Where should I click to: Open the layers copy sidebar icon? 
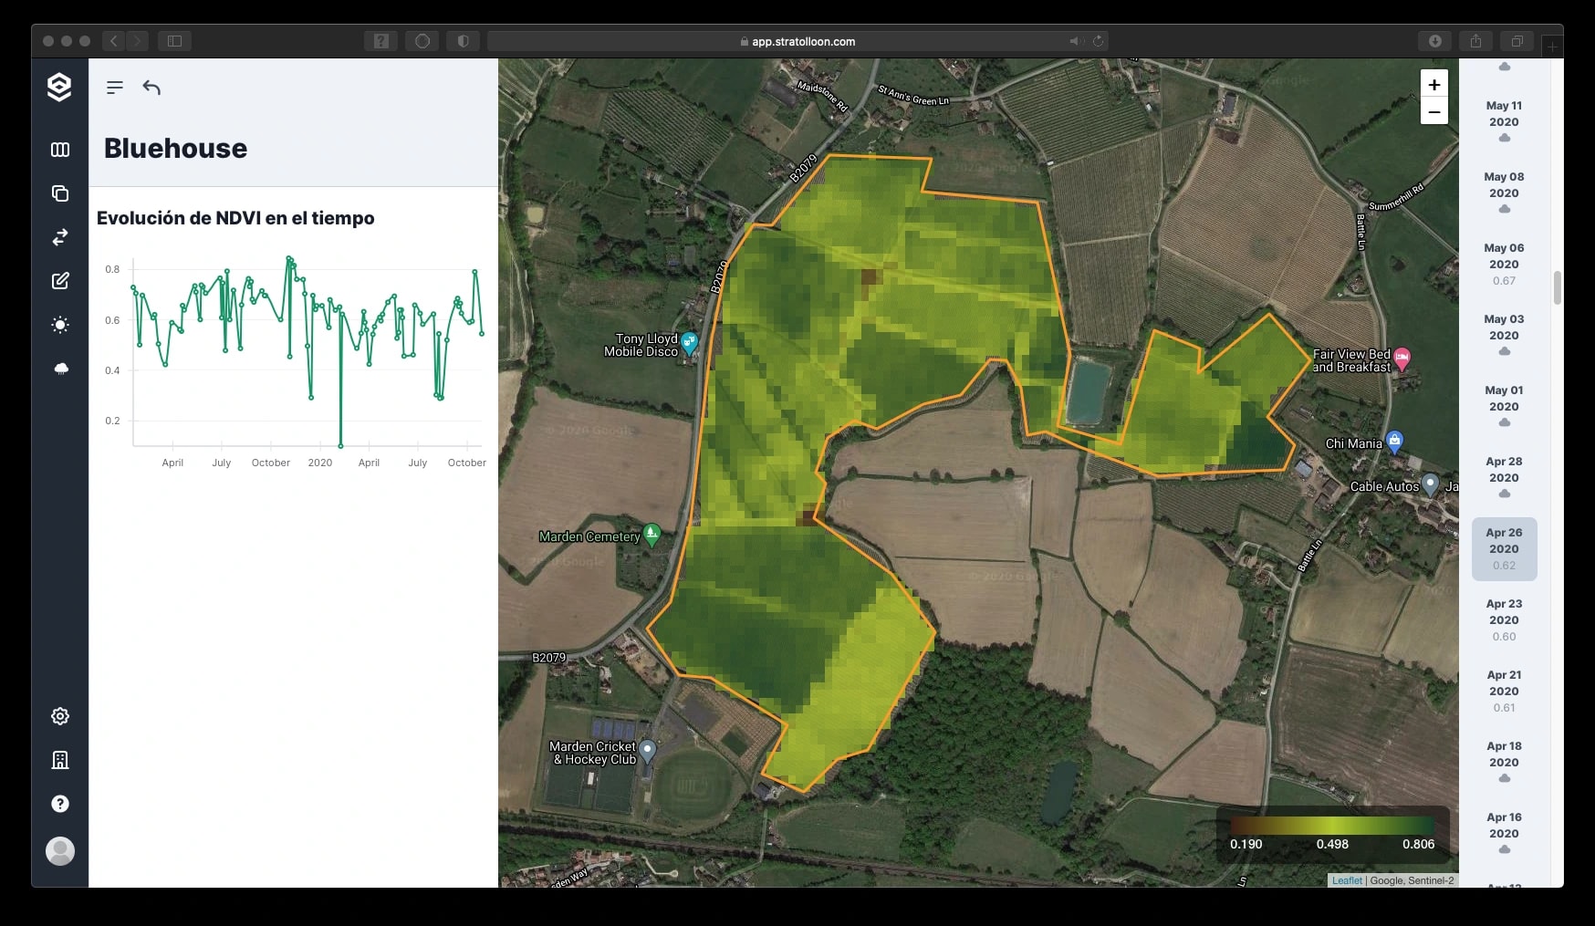point(60,193)
